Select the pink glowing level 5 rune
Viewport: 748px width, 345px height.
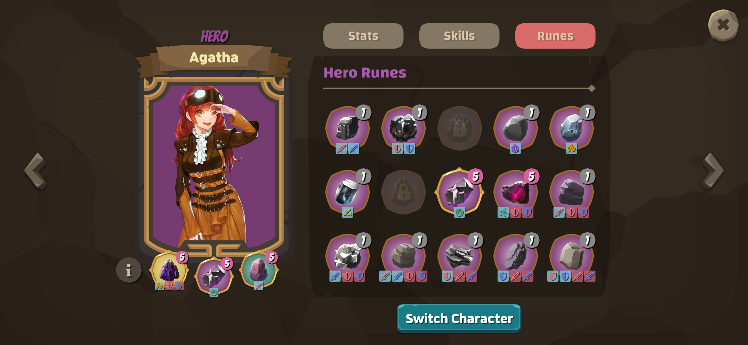[515, 192]
